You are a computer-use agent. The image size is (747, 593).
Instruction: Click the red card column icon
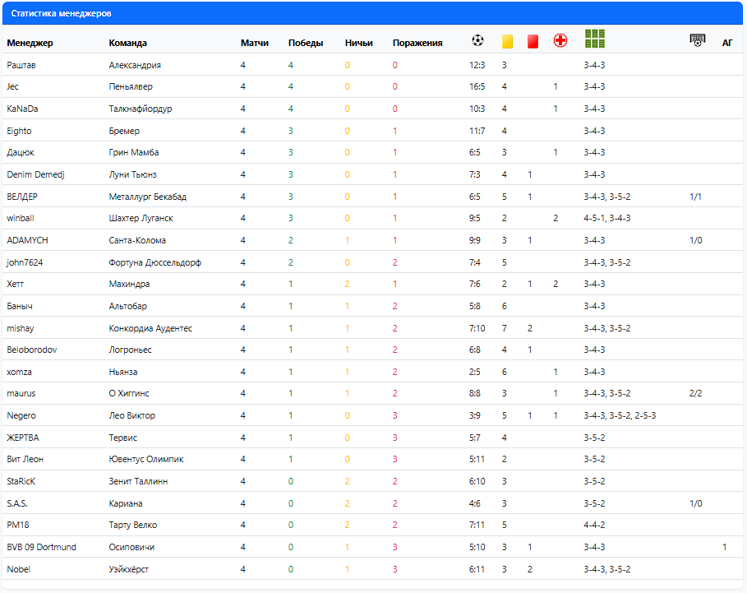[533, 40]
